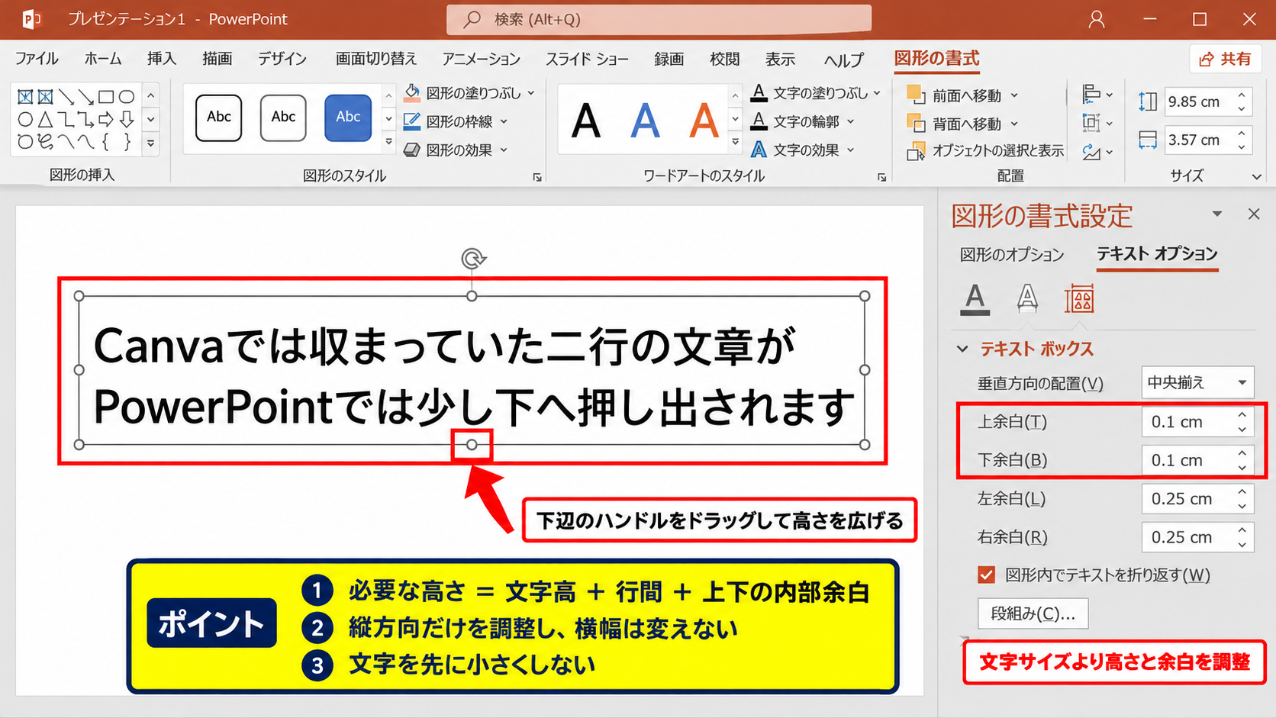Toggle 図形内でテキストを折り返す checkbox
This screenshot has width=1276, height=718.
click(987, 575)
